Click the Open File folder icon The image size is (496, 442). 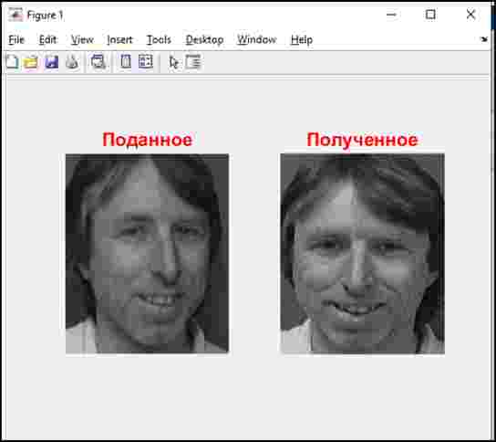point(31,62)
